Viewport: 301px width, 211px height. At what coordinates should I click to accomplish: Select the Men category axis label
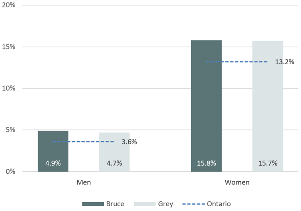tap(84, 182)
